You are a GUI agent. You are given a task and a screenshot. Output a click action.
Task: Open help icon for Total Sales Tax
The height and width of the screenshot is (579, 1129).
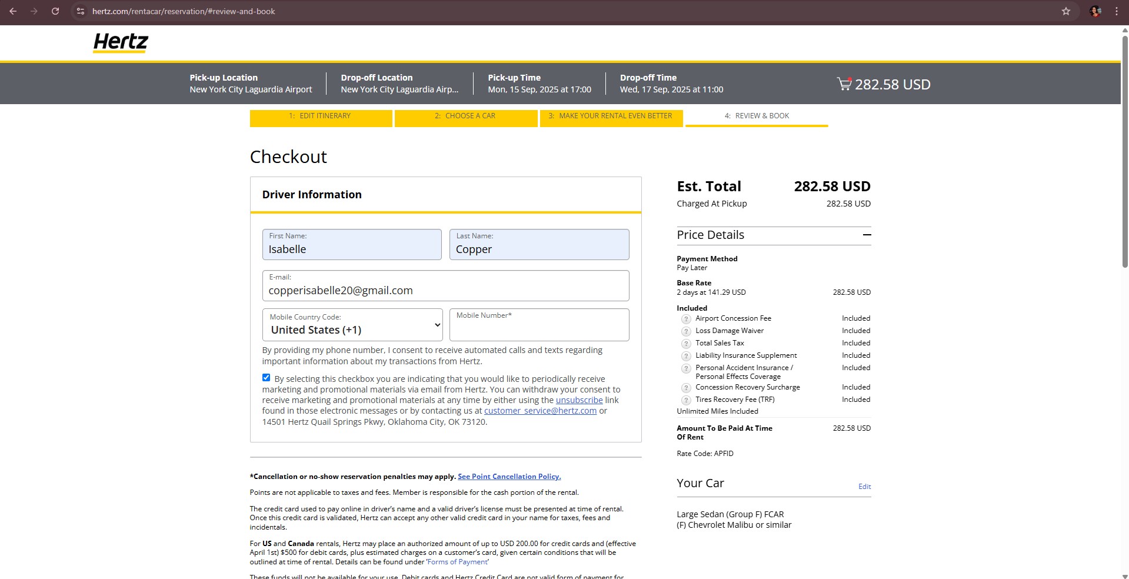pyautogui.click(x=685, y=344)
